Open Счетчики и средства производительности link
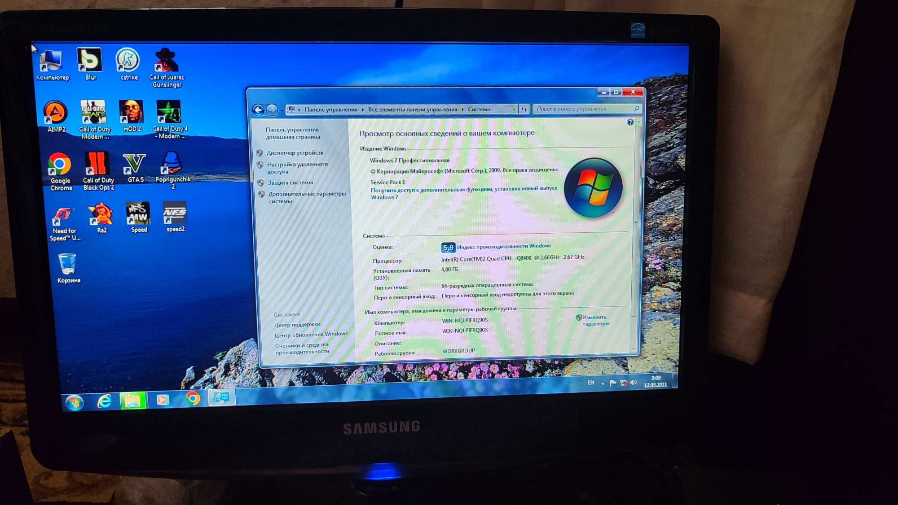898x505 pixels. pyautogui.click(x=302, y=348)
